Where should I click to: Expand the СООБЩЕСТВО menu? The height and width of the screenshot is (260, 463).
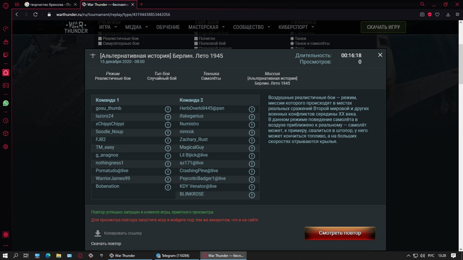[251, 27]
